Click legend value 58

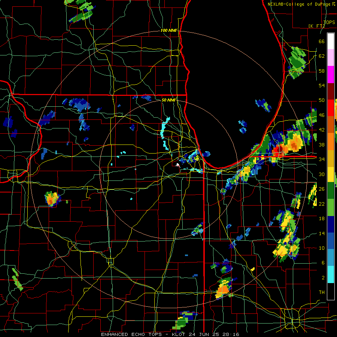click(x=322, y=71)
